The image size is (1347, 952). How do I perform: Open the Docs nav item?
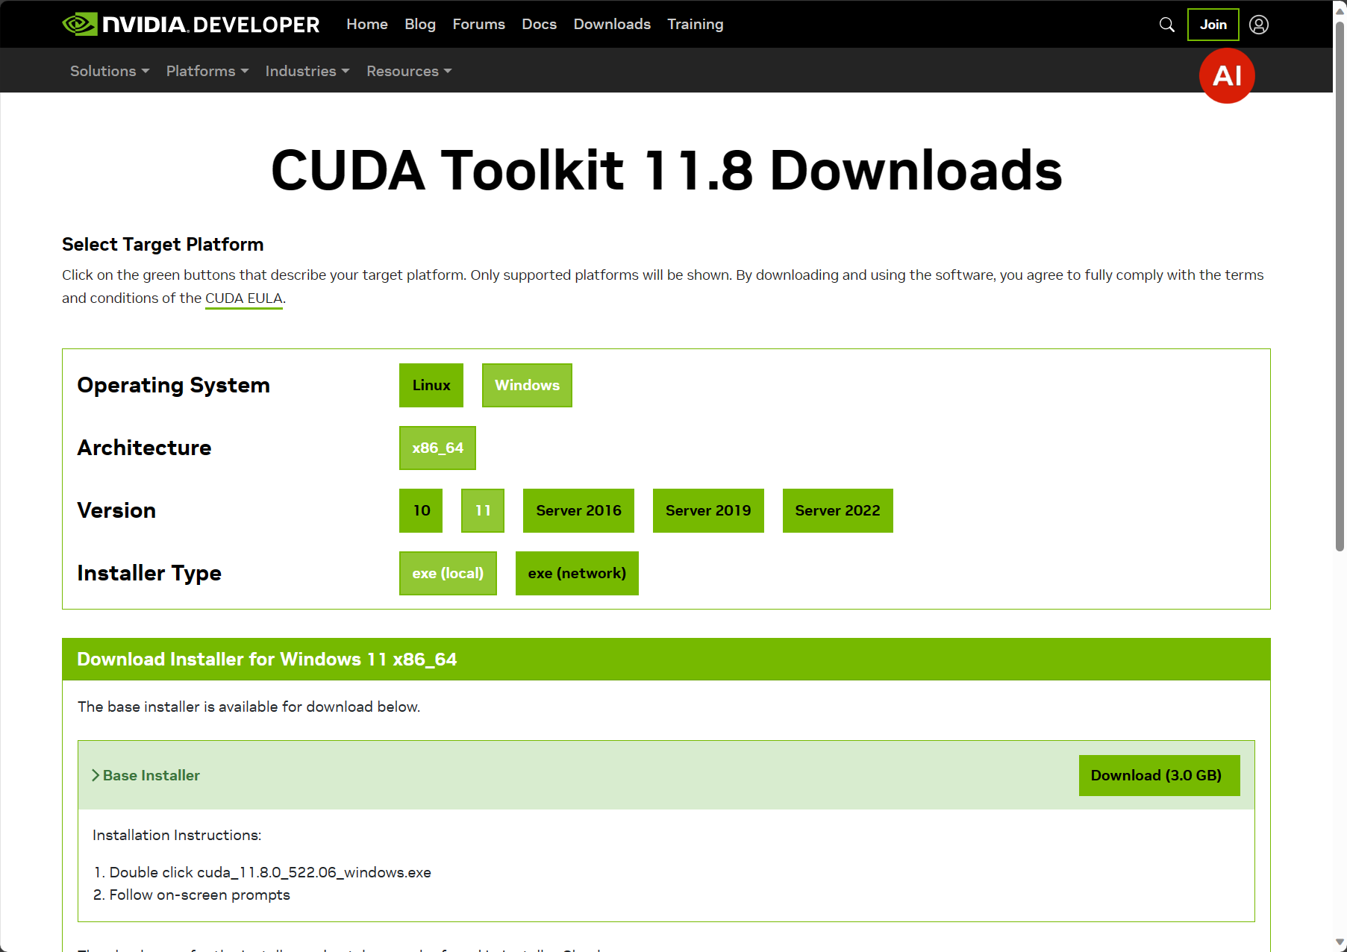tap(540, 24)
